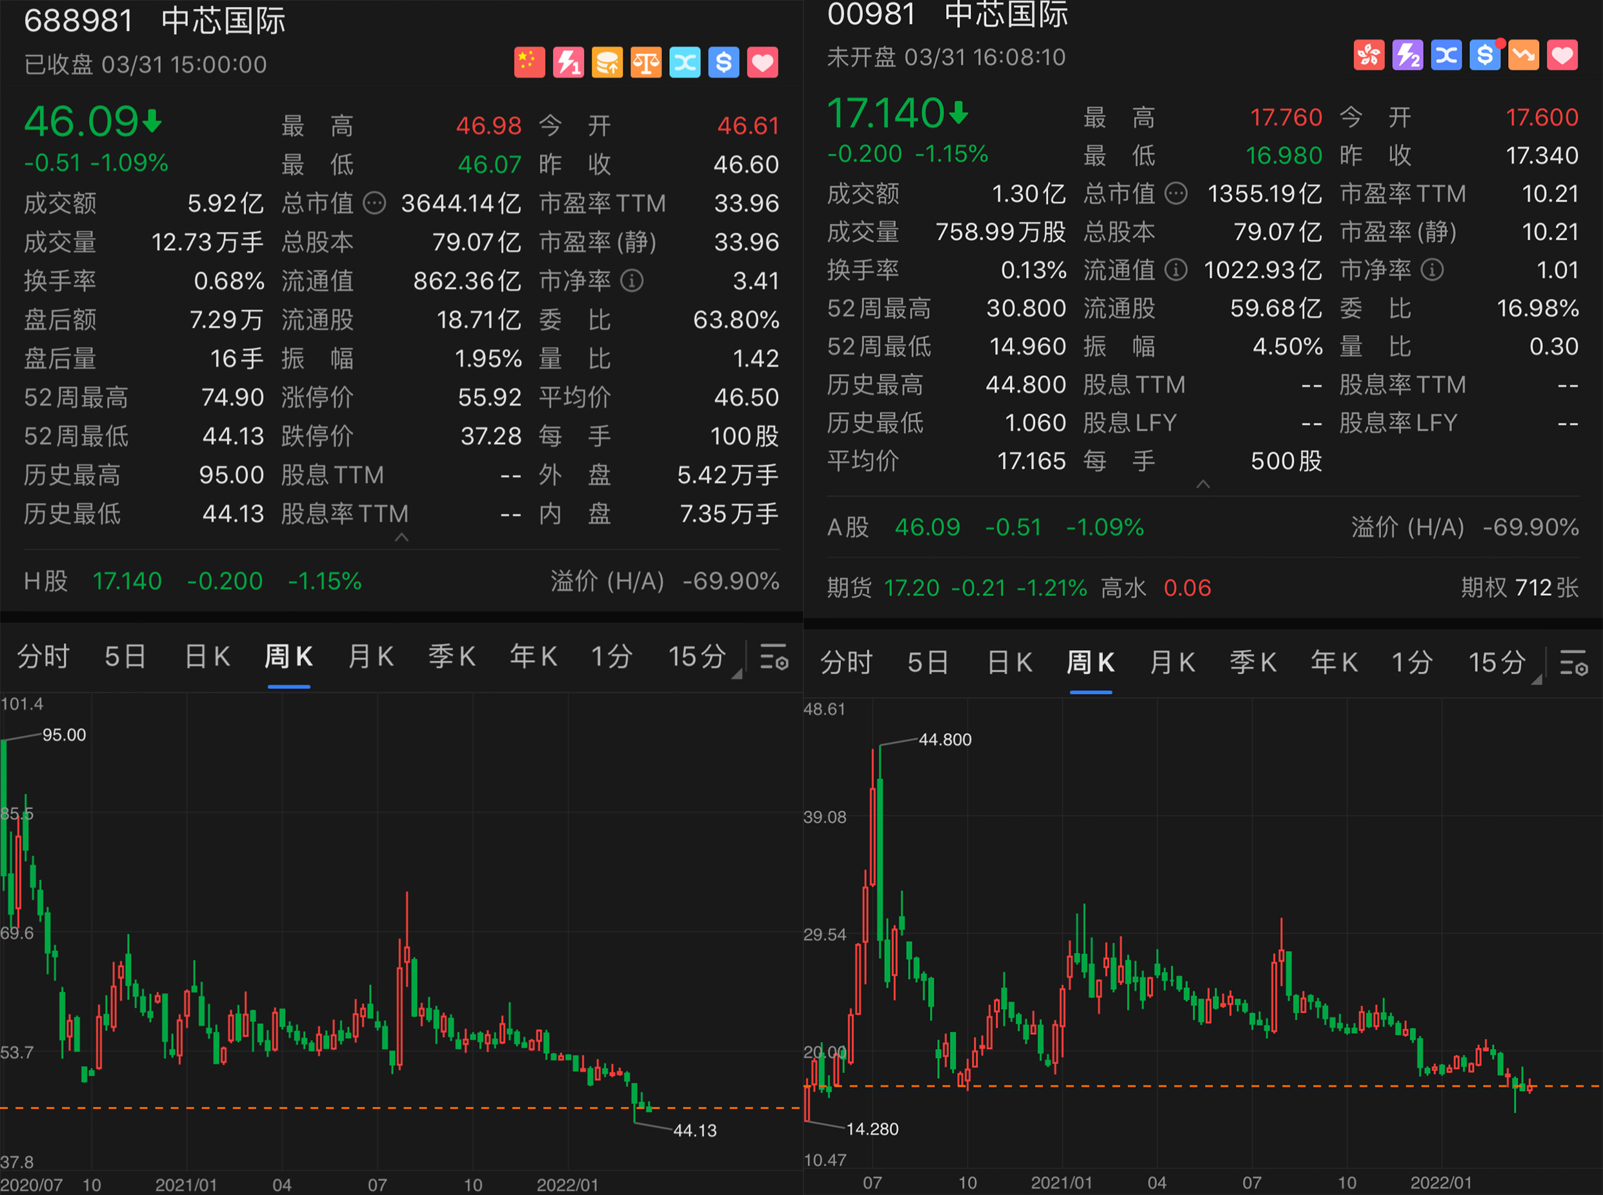Click the Hong Kong bauhinia flag icon in 00981 panel
Screen dimensions: 1603x1195
pos(1369,55)
